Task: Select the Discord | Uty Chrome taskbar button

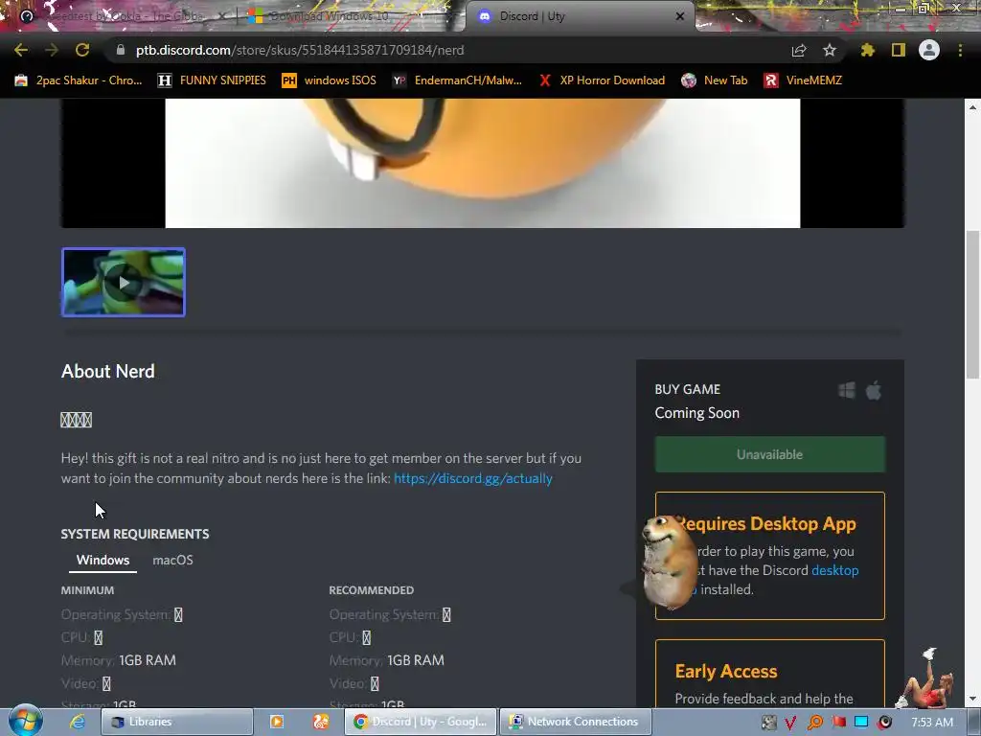Action: (421, 722)
